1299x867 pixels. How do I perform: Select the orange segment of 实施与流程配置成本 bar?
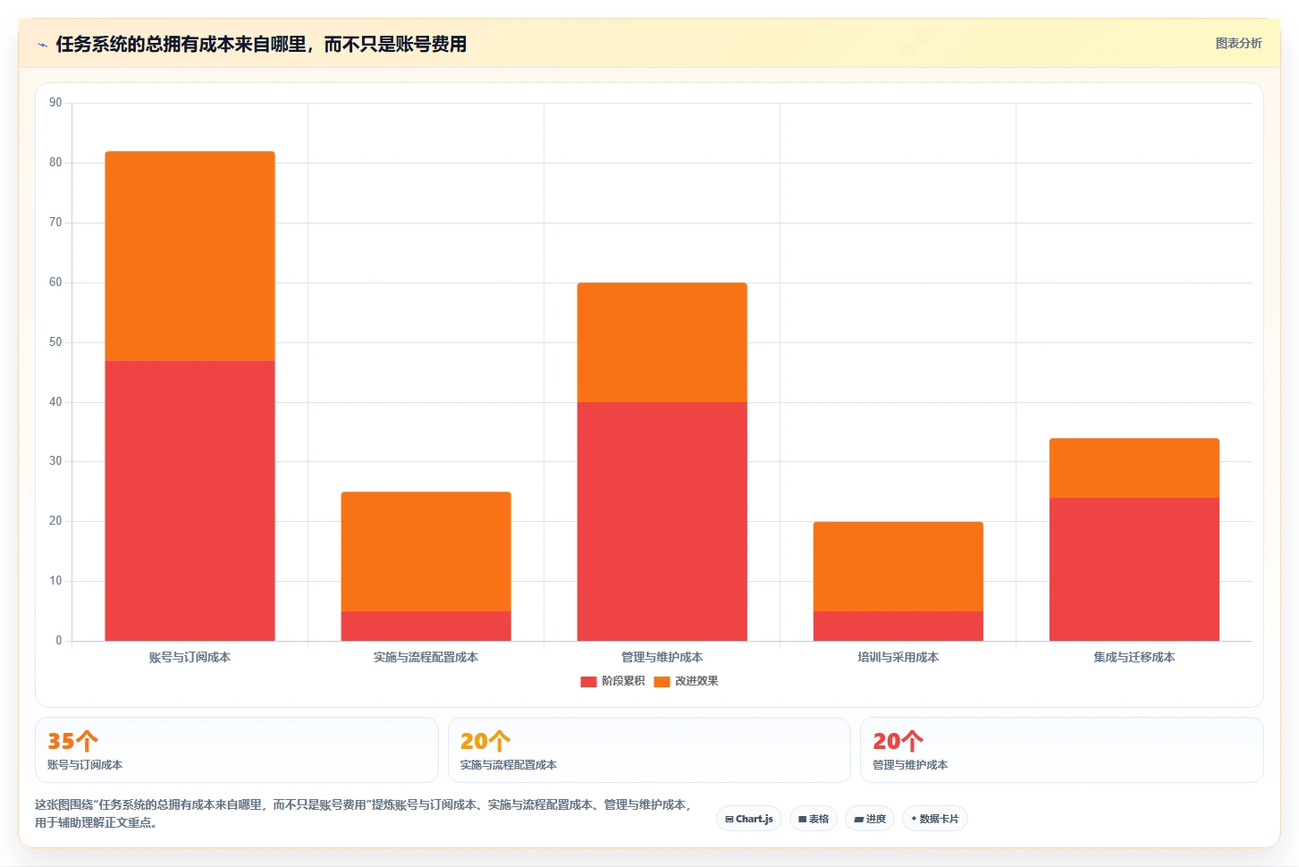tap(426, 551)
